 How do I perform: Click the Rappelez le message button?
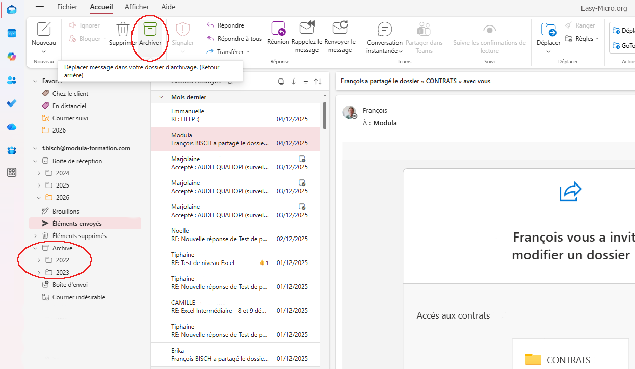(306, 36)
